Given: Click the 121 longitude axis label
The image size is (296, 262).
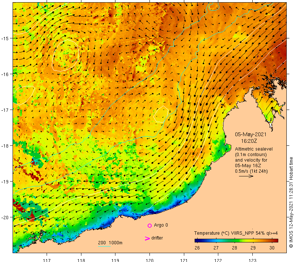Looking at the screenshot, I should pyautogui.click(x=184, y=260).
